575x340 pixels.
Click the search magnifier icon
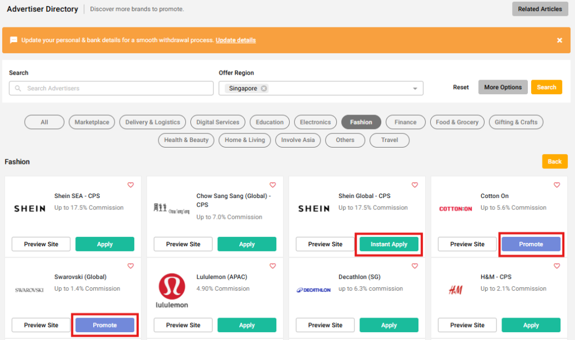click(x=19, y=89)
